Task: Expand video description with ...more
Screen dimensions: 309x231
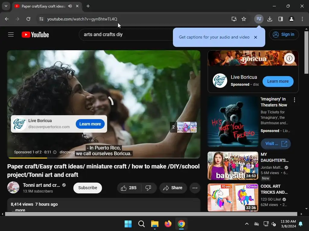Action: [18, 210]
